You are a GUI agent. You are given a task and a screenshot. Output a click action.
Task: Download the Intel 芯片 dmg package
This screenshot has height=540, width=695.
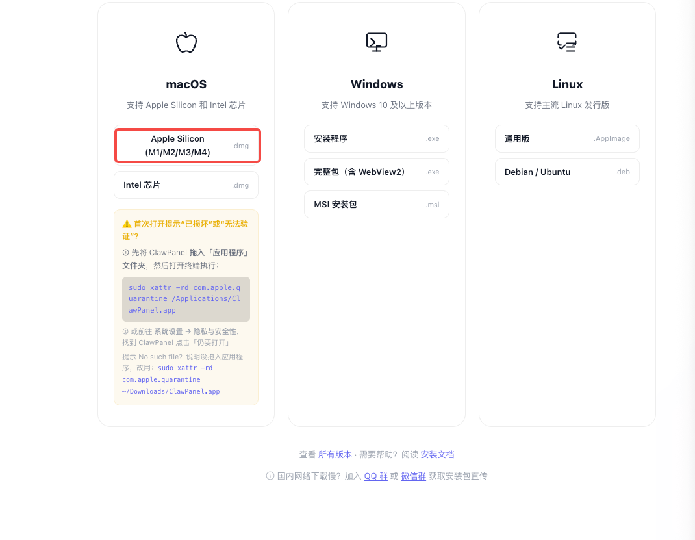click(186, 185)
